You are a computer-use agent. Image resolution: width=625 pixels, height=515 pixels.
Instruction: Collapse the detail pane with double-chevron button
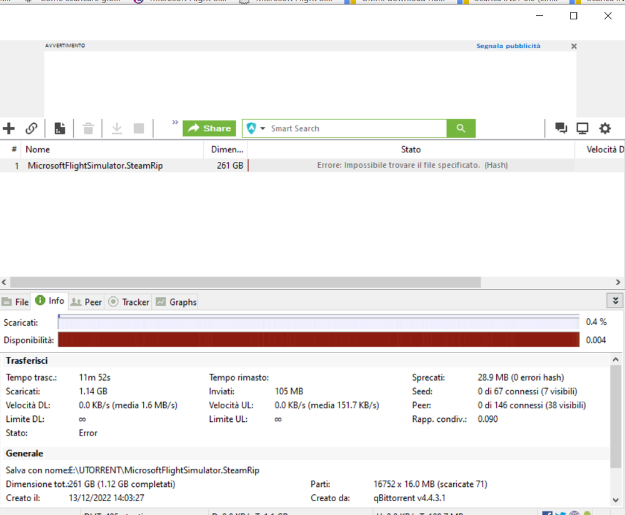[x=615, y=301]
